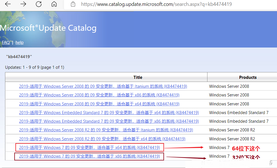Open Windows Embedded Standard 7 x64 update

[x=109, y=113]
